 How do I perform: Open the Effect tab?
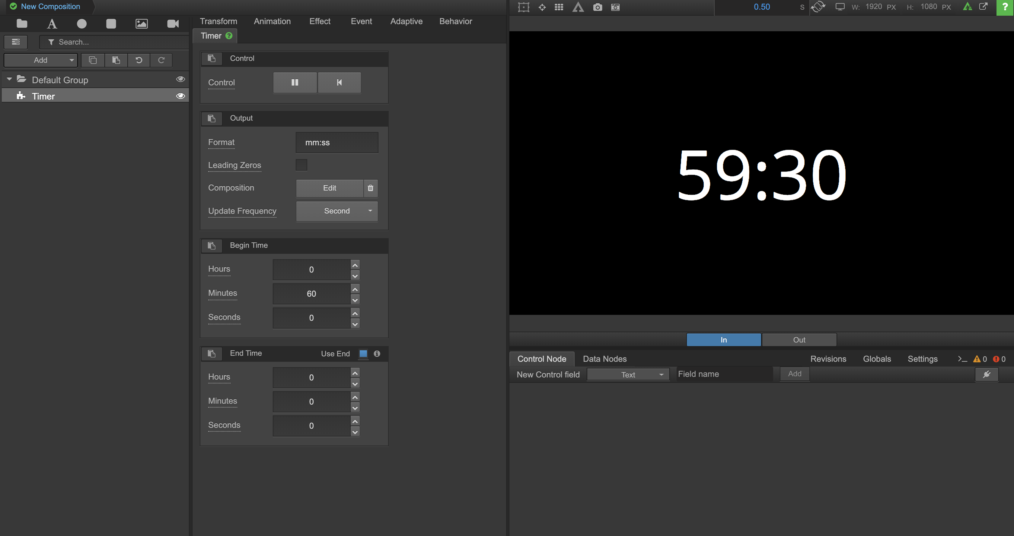click(x=320, y=21)
